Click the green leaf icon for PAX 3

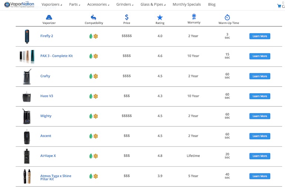click(91, 56)
